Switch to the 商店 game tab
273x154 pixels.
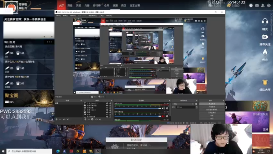coord(124,5)
